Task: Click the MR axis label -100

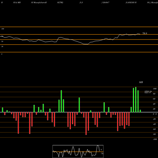Action: point(155,139)
